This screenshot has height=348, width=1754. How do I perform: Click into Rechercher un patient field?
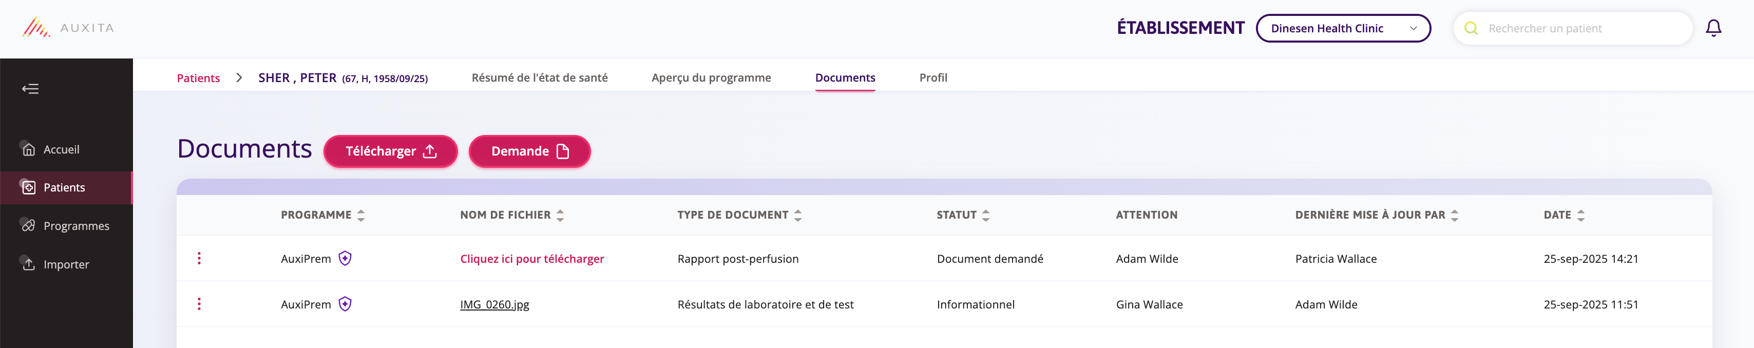(x=1583, y=28)
